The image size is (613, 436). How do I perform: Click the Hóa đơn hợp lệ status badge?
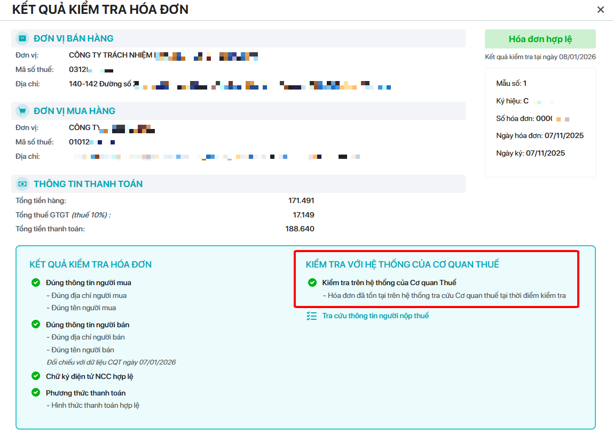coord(540,39)
